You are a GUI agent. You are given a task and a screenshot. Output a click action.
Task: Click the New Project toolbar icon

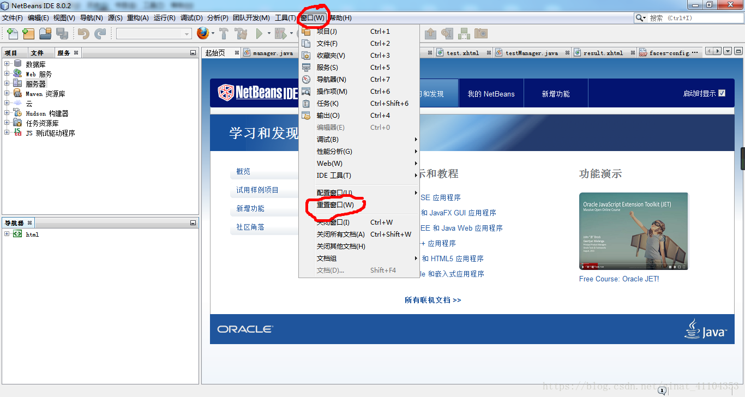(x=28, y=34)
